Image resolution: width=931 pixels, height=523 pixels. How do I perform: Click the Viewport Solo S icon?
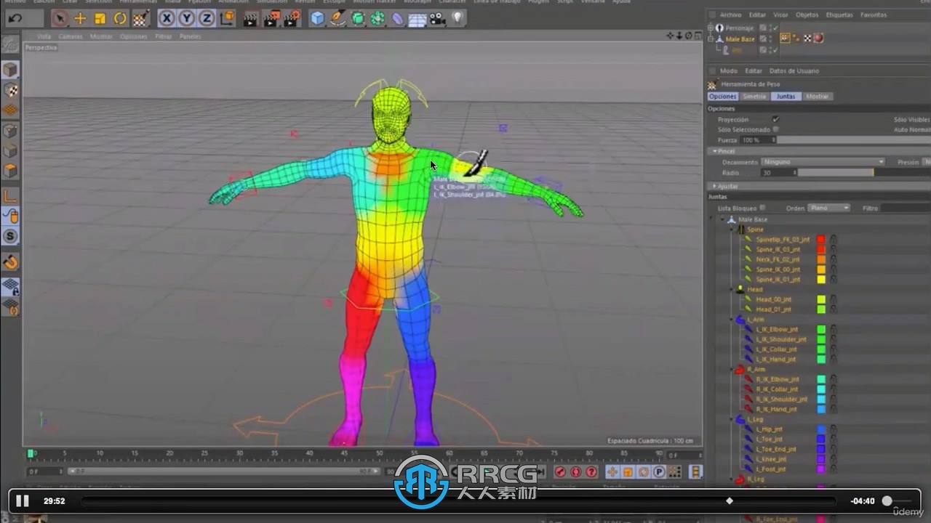click(x=10, y=236)
